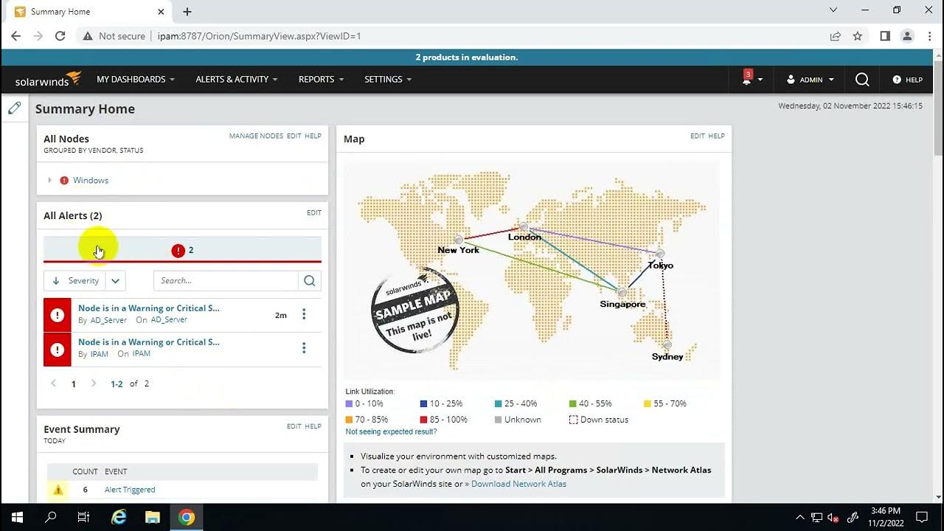Click the warning triangle icon for Alert Triggered

(x=58, y=490)
